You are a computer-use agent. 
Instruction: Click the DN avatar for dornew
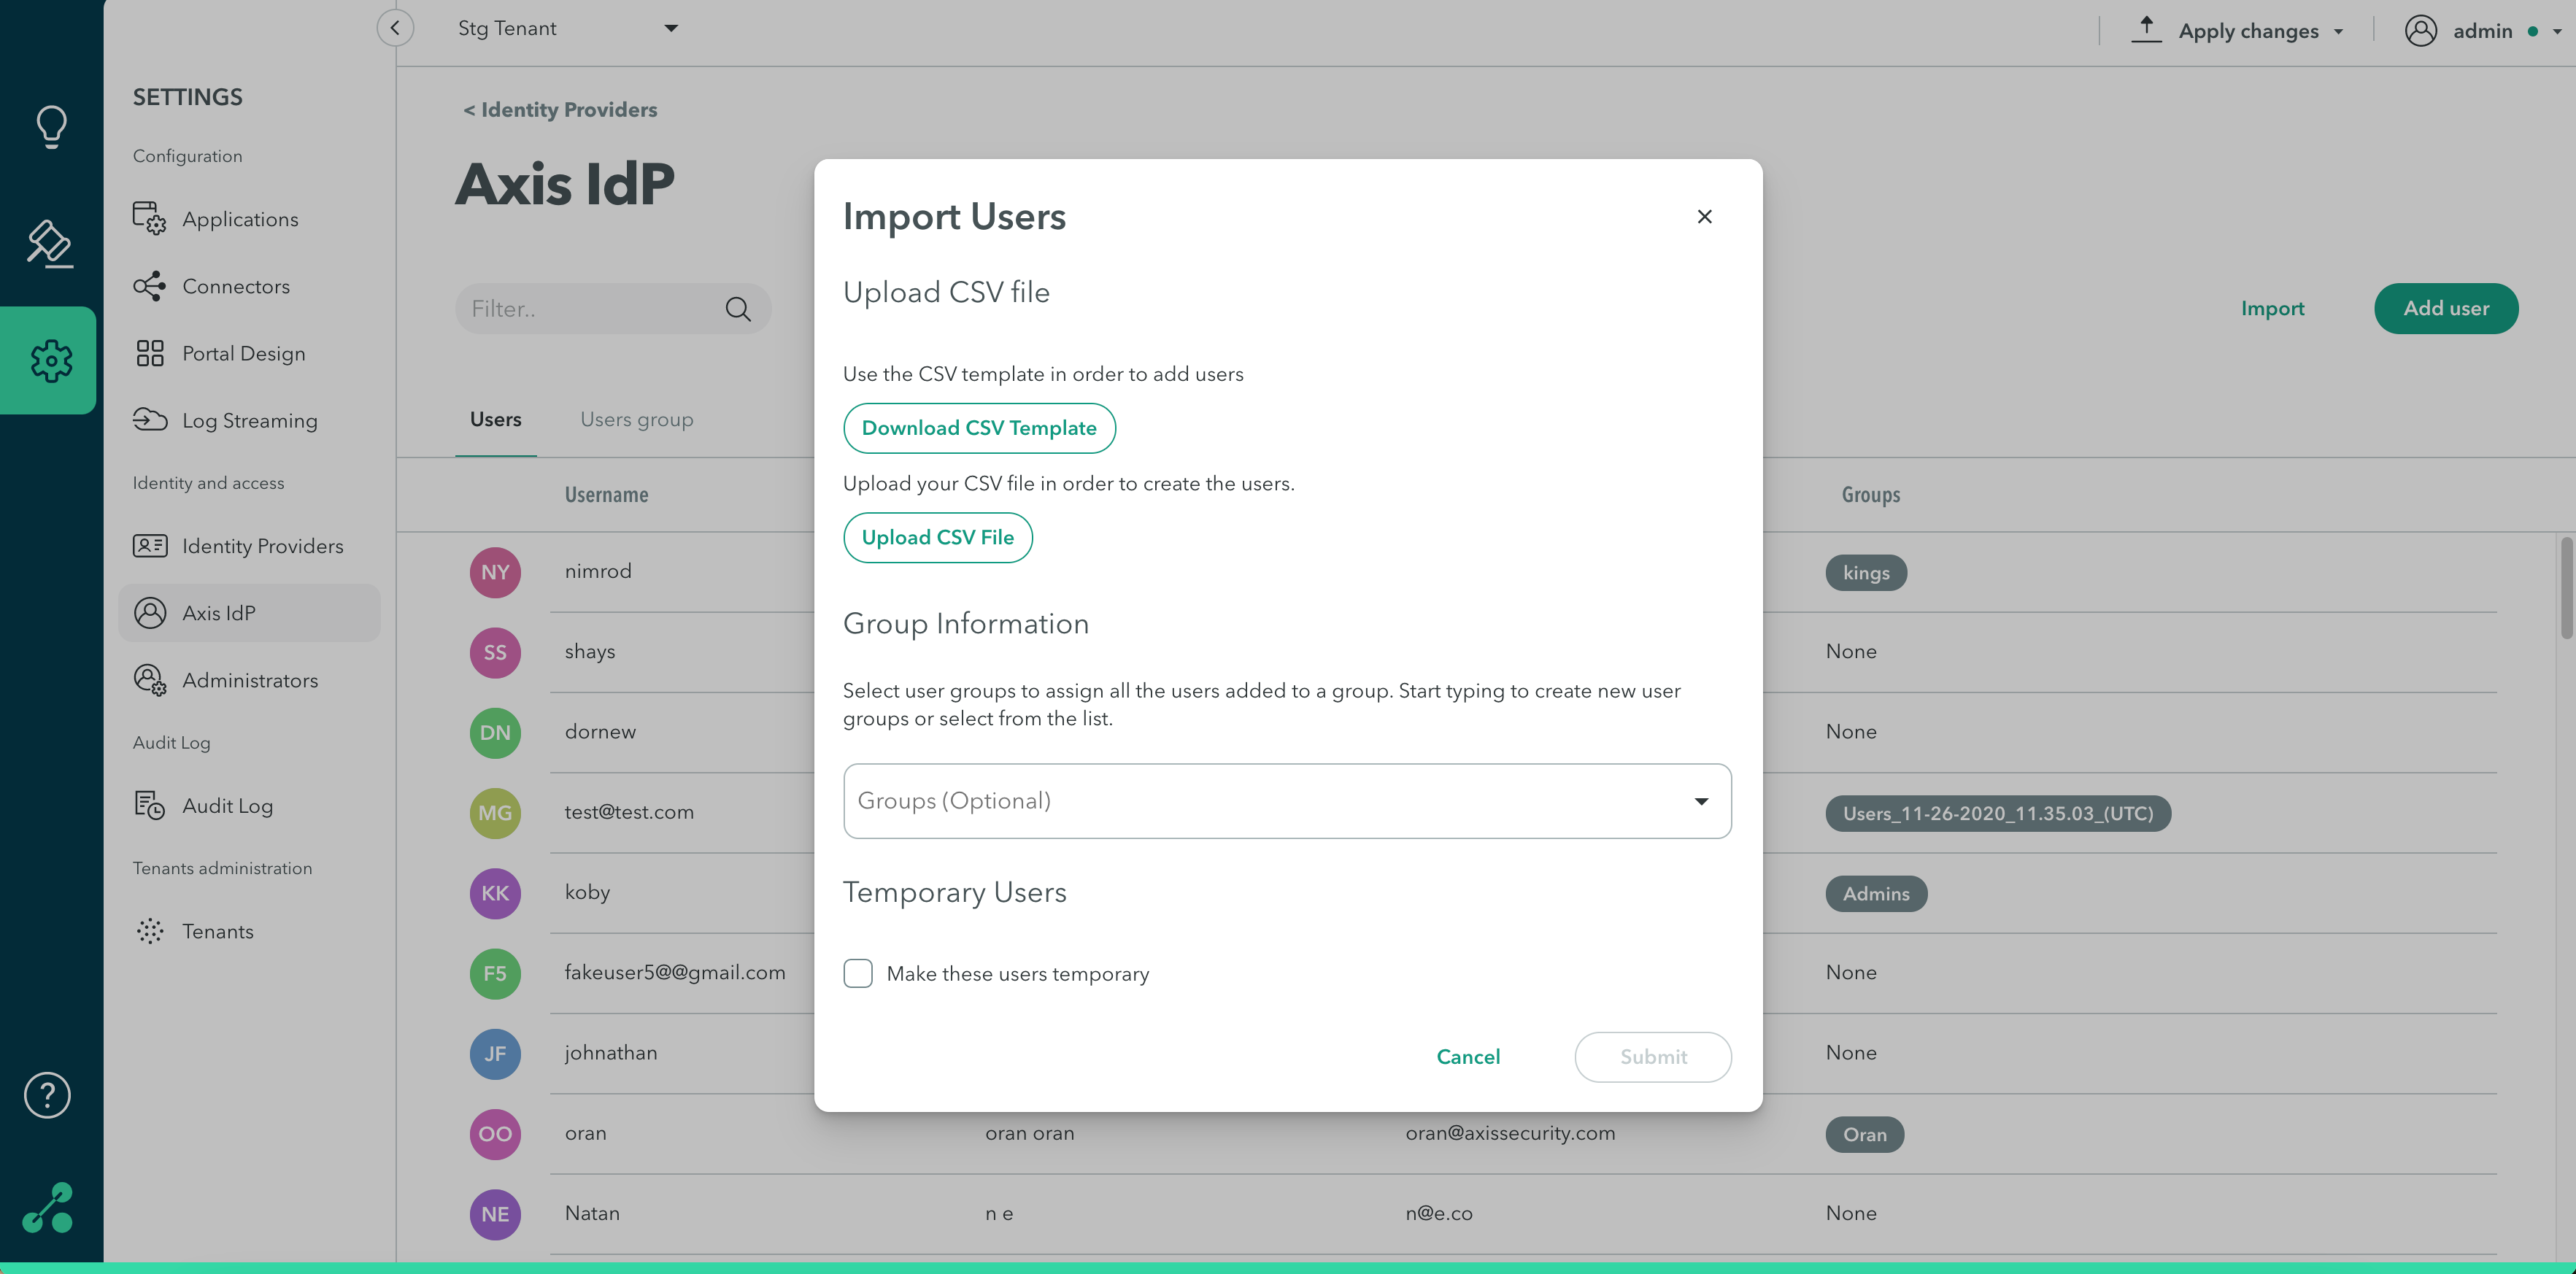[495, 732]
